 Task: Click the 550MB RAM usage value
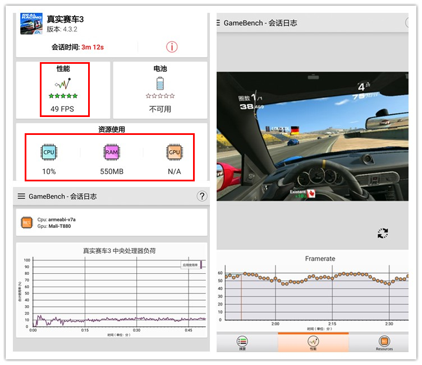112,171
